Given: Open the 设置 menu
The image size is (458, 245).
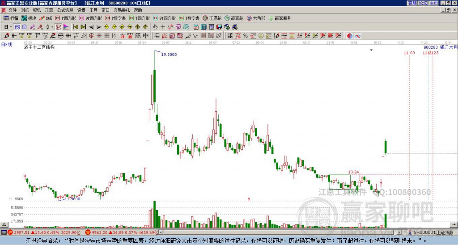Looking at the screenshot, I should coord(81,10).
